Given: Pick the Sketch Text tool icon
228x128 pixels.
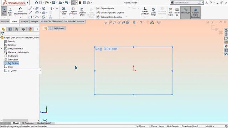Looking at the screenshot, I should click(50, 17).
